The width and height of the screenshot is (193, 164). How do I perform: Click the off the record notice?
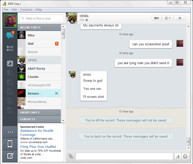click(126, 120)
